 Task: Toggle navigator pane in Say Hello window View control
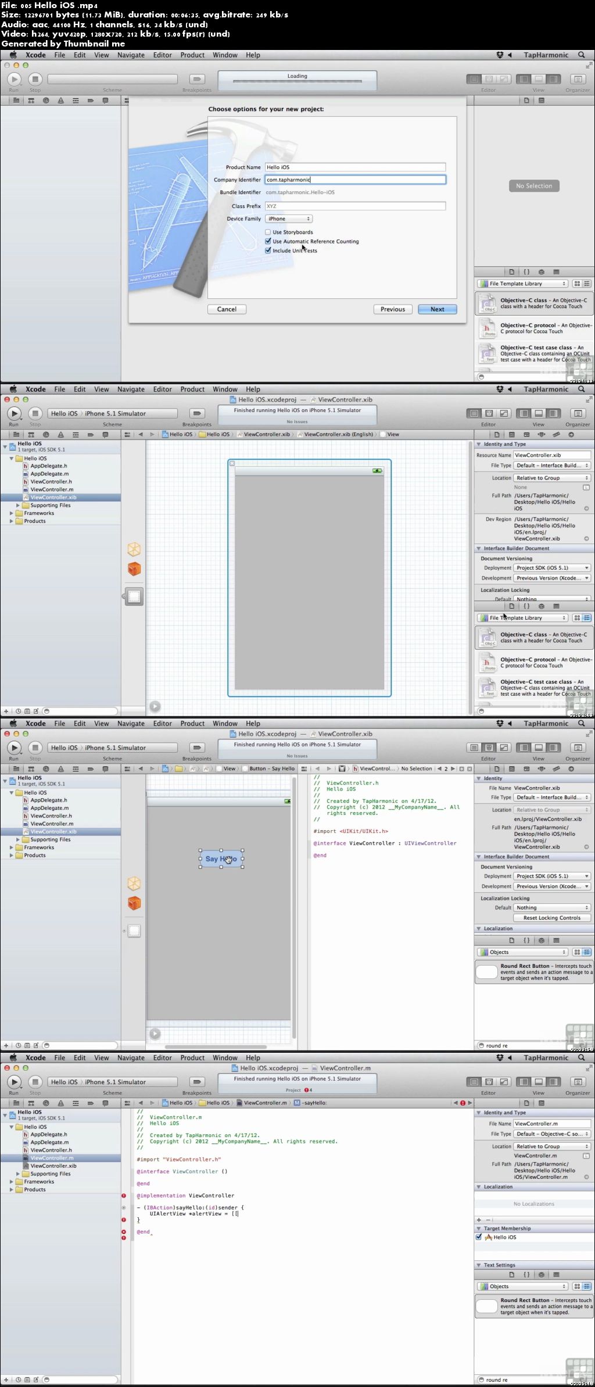(x=524, y=748)
